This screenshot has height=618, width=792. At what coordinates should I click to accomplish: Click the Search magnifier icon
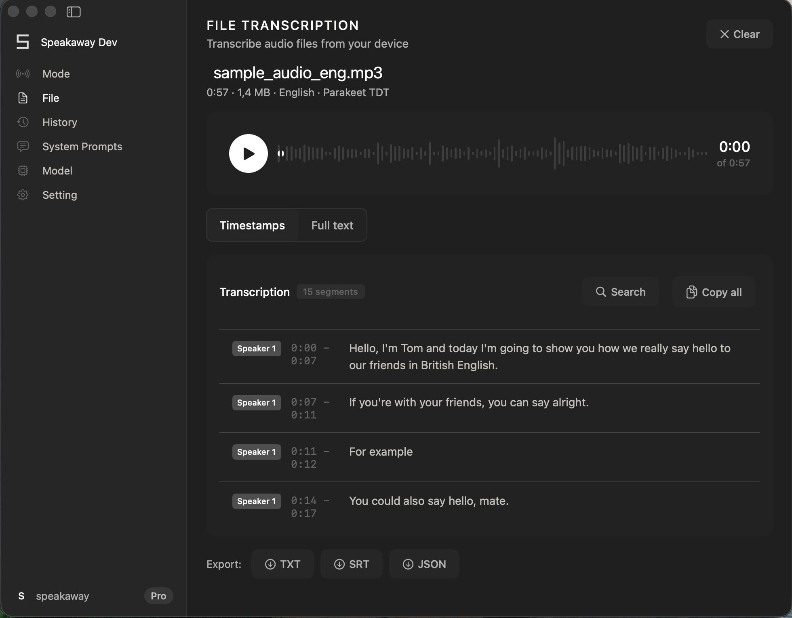(601, 292)
